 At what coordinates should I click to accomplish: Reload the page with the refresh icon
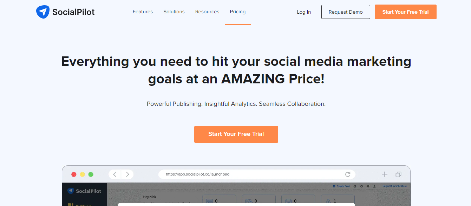tap(348, 174)
